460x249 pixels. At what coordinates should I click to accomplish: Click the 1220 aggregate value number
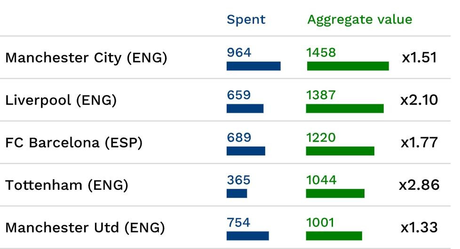pos(321,138)
